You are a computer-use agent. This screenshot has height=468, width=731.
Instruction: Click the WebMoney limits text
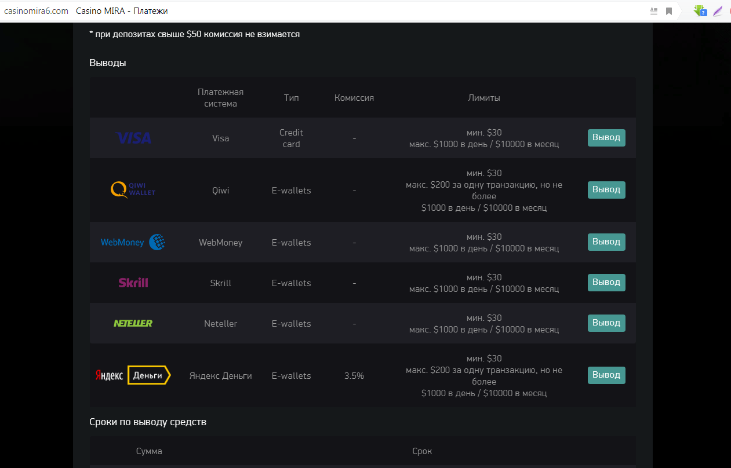point(484,243)
